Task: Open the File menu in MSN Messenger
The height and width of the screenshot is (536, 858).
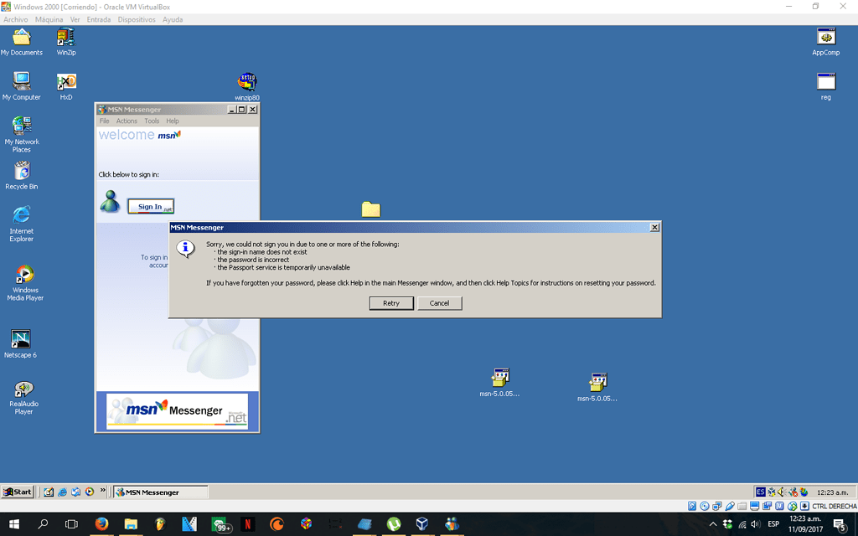Action: [104, 121]
